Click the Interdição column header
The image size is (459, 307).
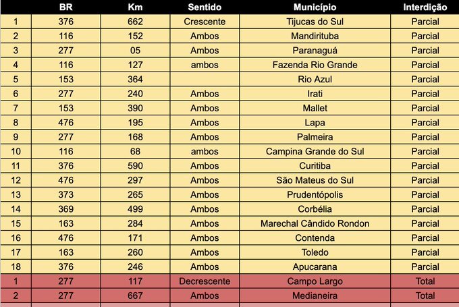coord(425,7)
